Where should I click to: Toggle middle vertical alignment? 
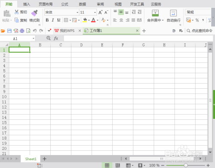point(121,12)
